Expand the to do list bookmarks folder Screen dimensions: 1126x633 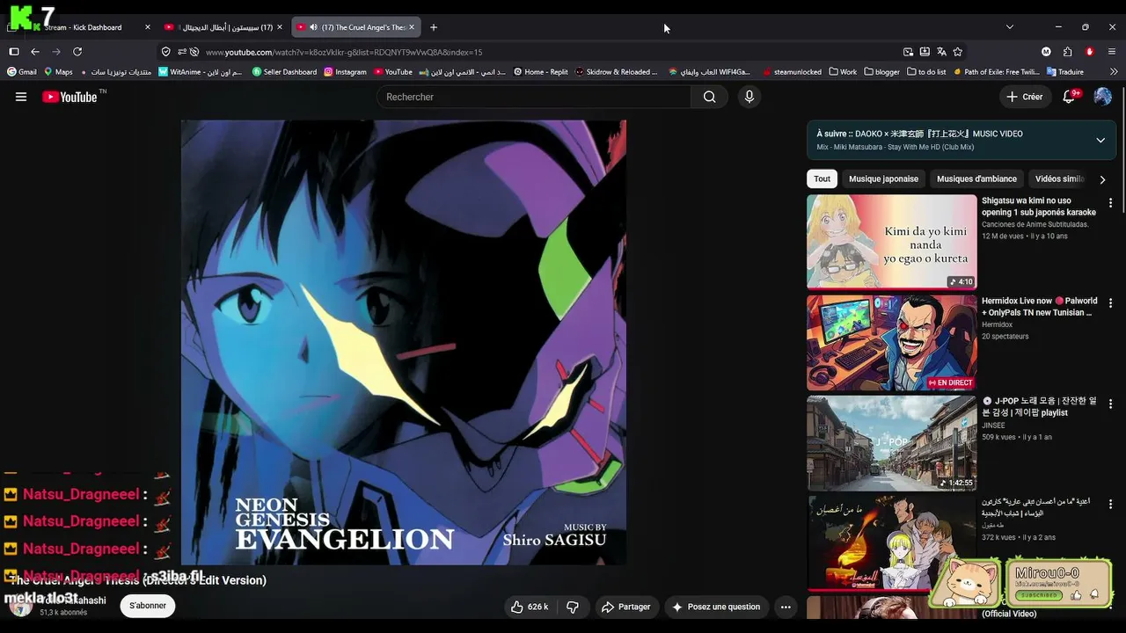pos(926,72)
